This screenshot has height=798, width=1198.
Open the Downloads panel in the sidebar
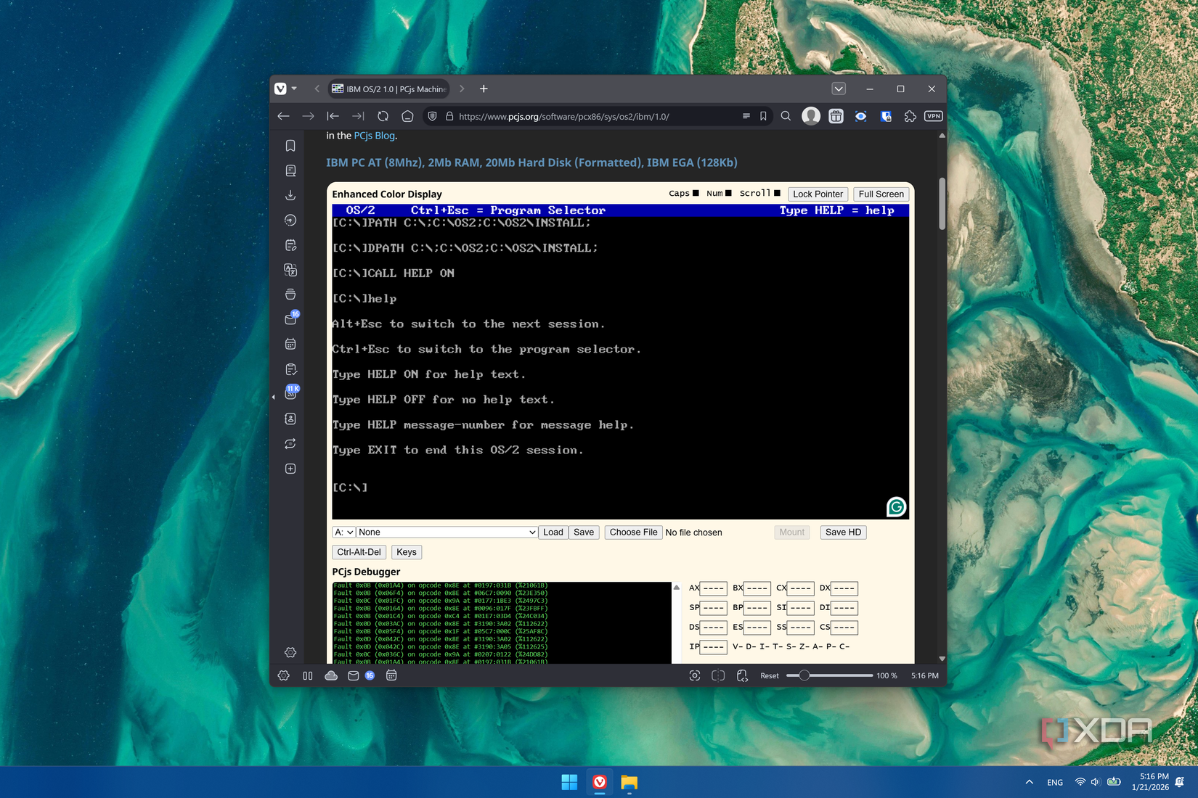[290, 194]
